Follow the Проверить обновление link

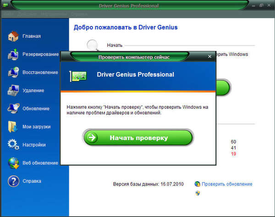(227, 184)
